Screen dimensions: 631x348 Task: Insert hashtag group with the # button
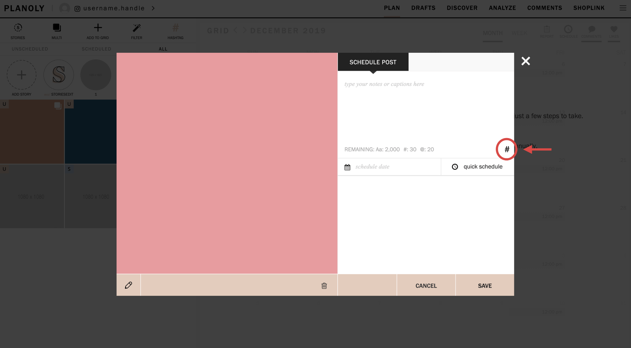[x=507, y=149]
